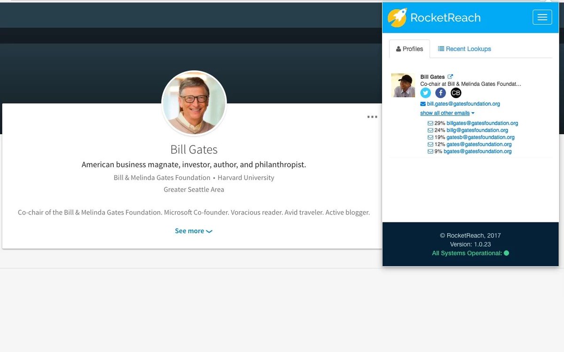
Task: Click the 12% confidence value
Action: pos(440,145)
